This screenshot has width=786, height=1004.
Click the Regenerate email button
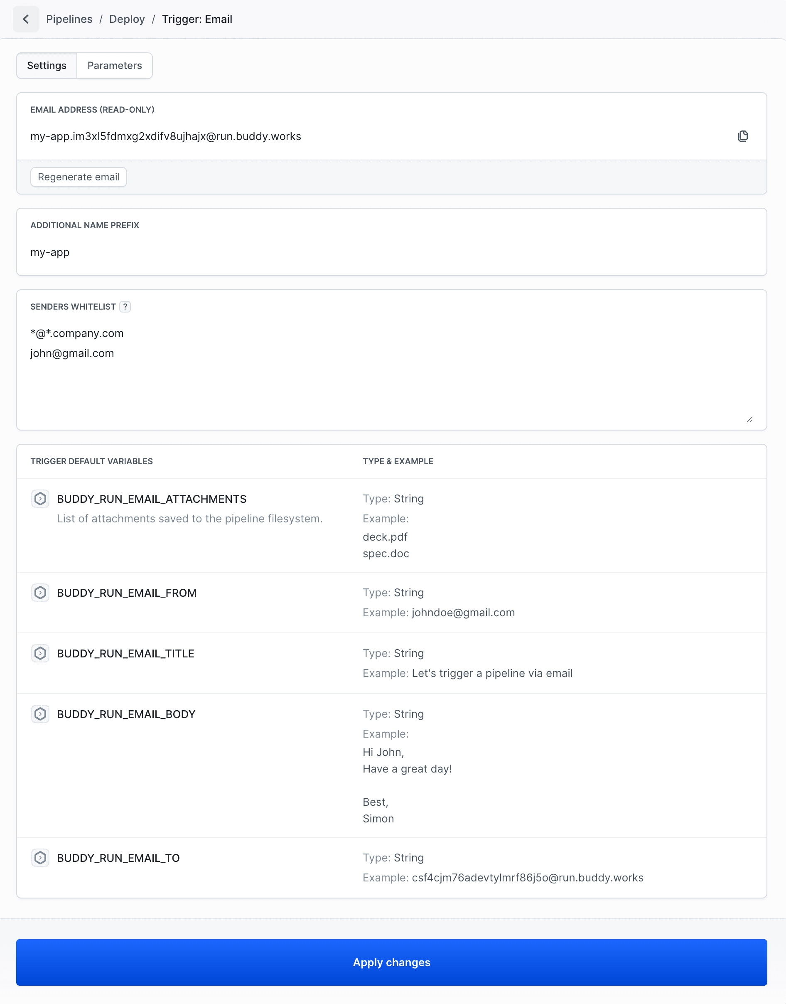(x=78, y=177)
